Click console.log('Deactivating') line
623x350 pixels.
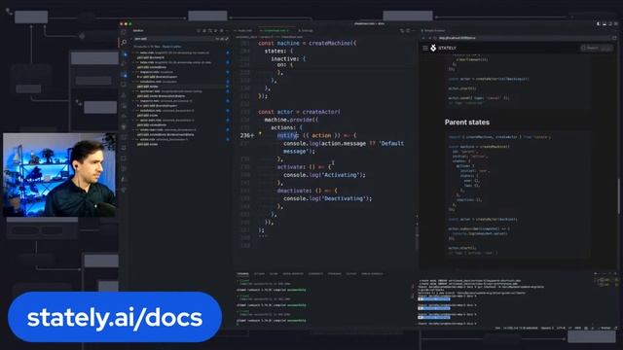point(327,198)
